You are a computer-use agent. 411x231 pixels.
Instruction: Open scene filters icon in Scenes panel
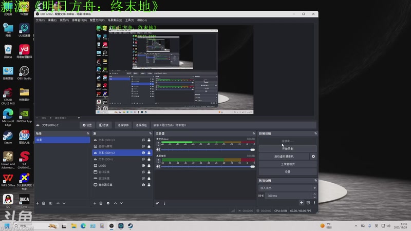50,203
